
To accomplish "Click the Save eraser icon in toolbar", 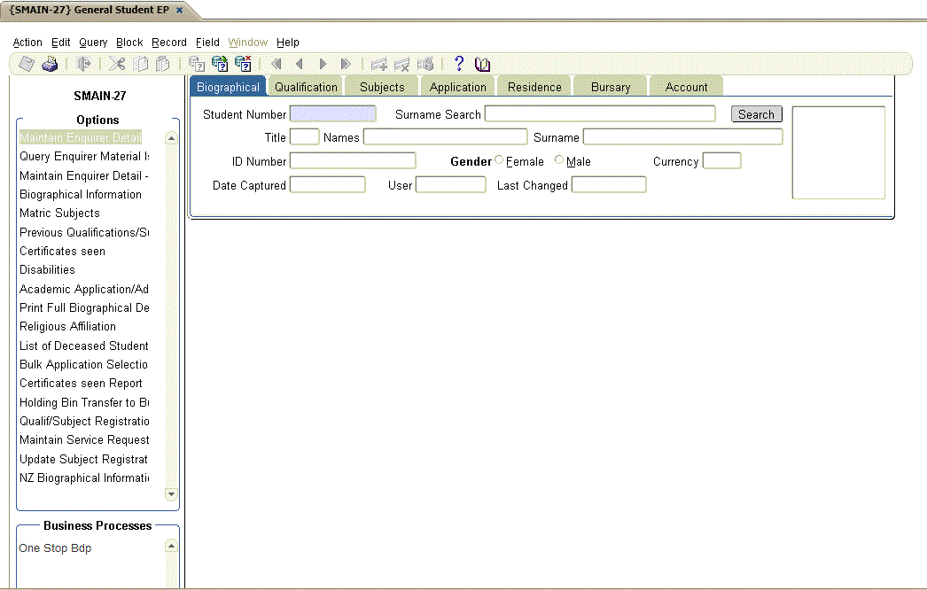I will click(x=27, y=64).
